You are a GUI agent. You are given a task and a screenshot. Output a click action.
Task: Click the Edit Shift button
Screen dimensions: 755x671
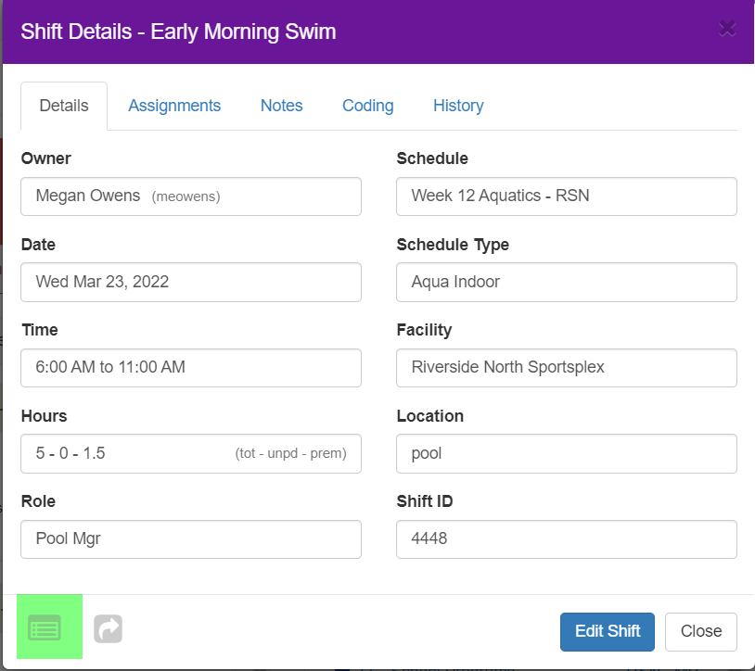608,631
